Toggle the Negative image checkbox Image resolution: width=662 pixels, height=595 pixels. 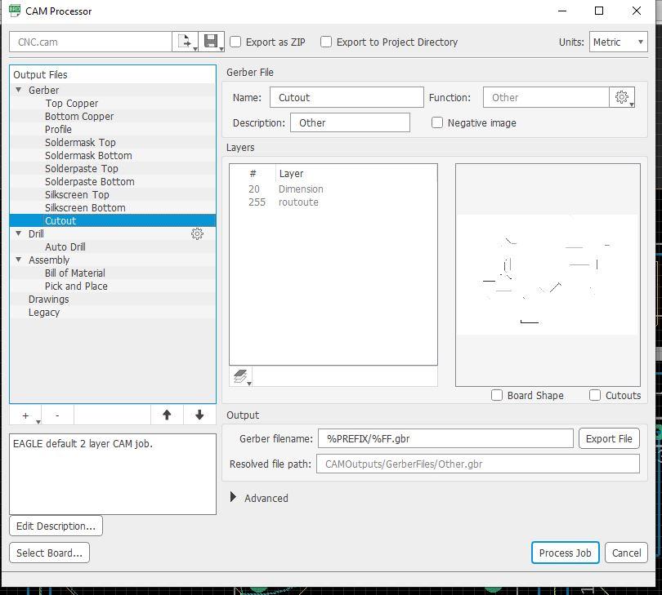pos(437,122)
